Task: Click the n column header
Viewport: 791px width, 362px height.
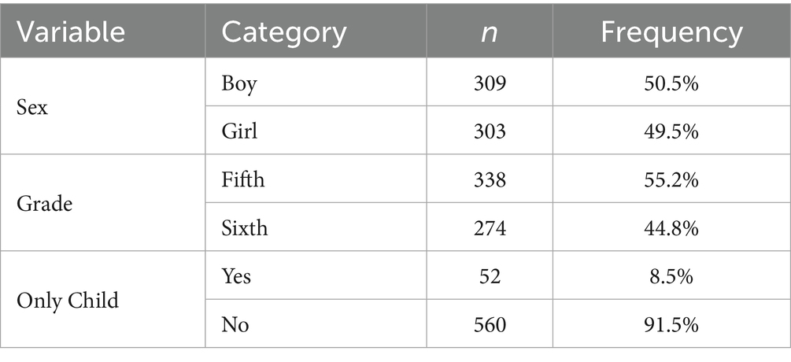Action: 490,32
